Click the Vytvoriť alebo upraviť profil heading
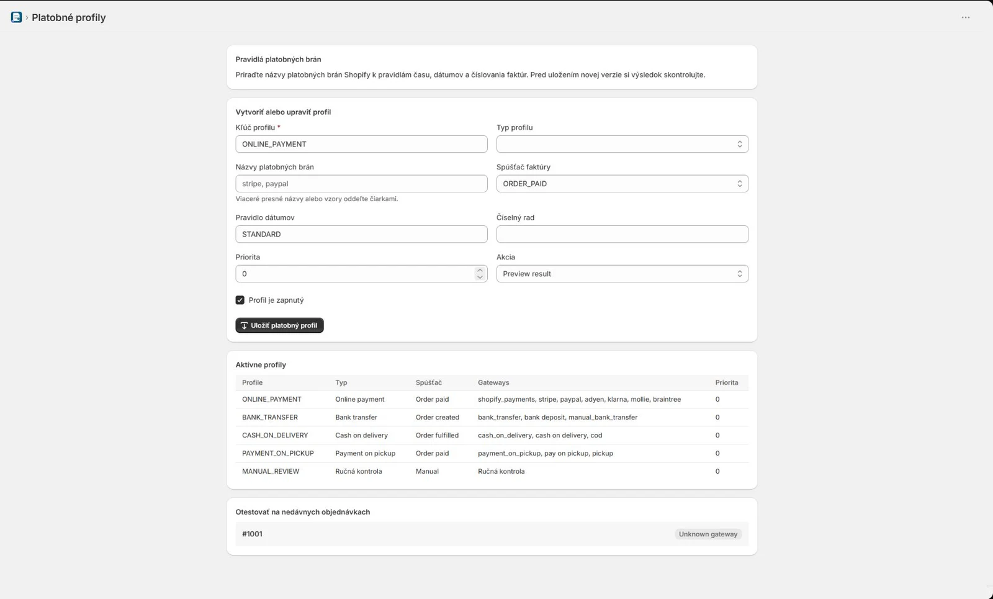The image size is (993, 599). click(283, 112)
